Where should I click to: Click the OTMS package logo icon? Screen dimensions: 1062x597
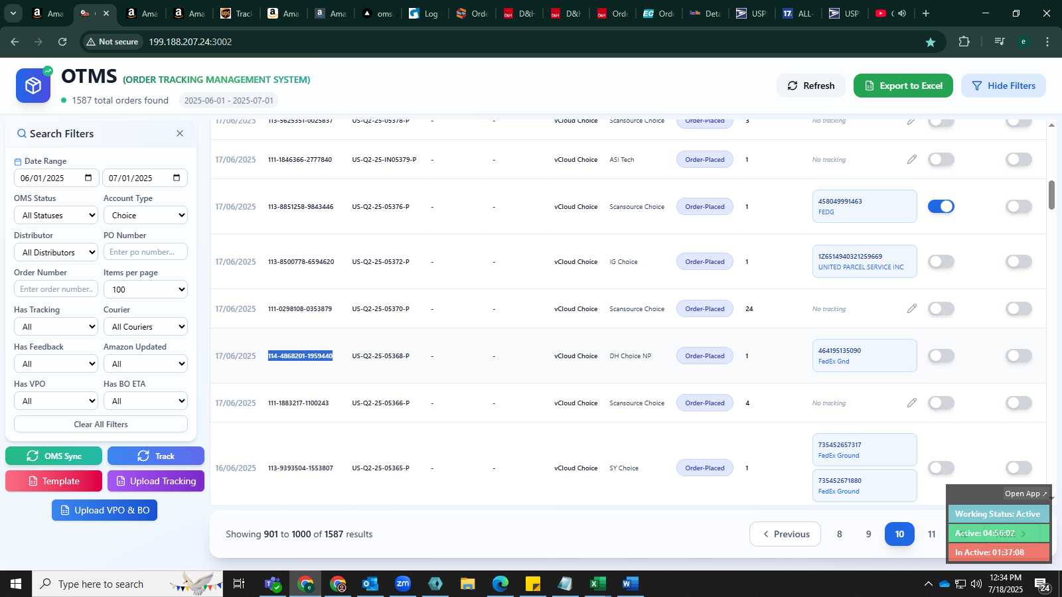33,86
